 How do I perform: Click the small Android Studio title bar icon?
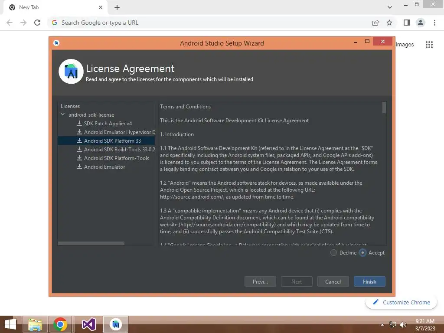(56, 43)
